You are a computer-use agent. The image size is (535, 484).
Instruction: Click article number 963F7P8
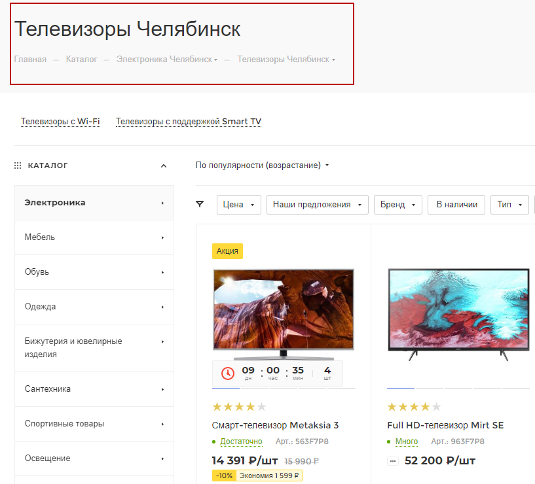point(458,441)
